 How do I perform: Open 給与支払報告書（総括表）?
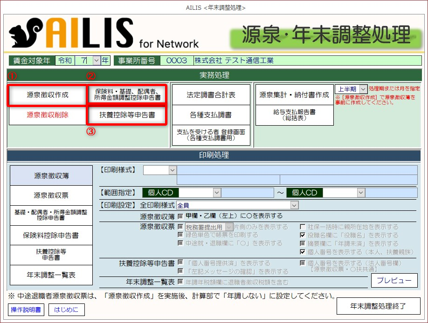coord(295,115)
